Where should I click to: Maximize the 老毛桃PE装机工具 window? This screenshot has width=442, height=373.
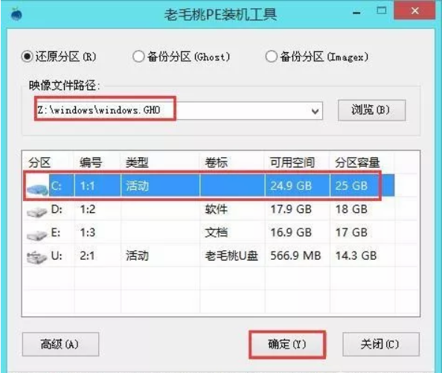pyautogui.click(x=382, y=10)
